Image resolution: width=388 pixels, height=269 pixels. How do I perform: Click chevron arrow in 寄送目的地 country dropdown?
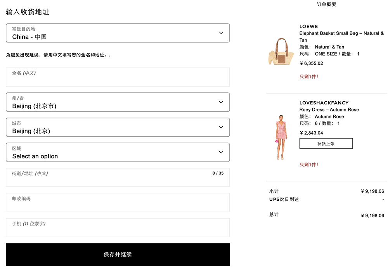point(221,33)
